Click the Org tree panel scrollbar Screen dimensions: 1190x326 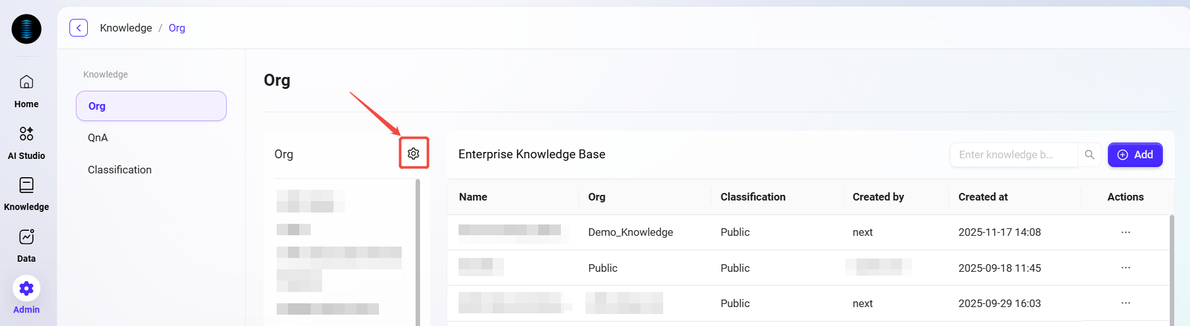click(x=418, y=252)
